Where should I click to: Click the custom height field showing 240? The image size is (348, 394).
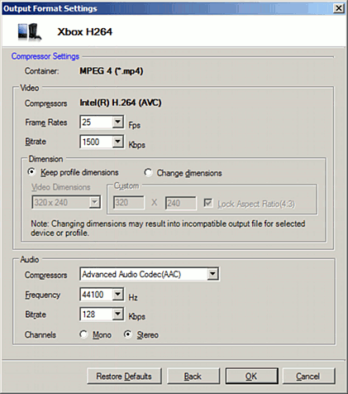tap(181, 204)
